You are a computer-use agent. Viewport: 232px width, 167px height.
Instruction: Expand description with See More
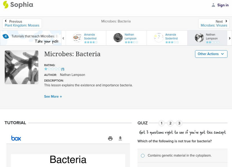53,97
